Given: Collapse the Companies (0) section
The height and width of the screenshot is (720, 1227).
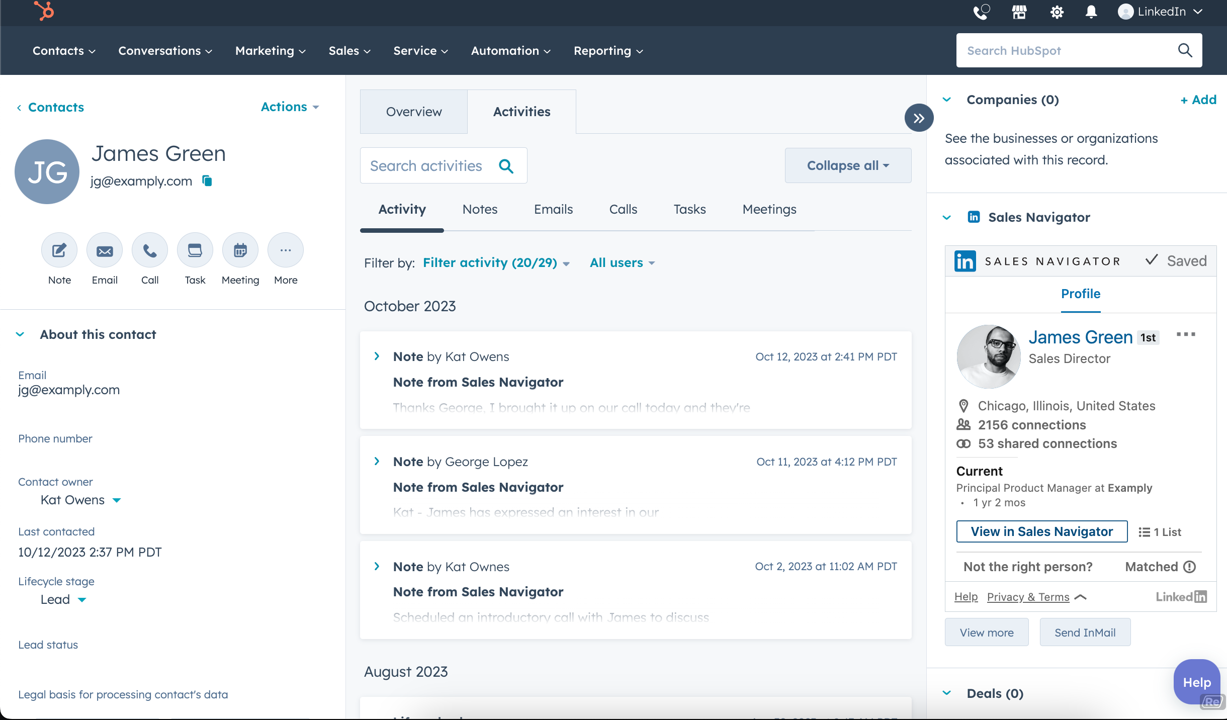Looking at the screenshot, I should [947, 100].
